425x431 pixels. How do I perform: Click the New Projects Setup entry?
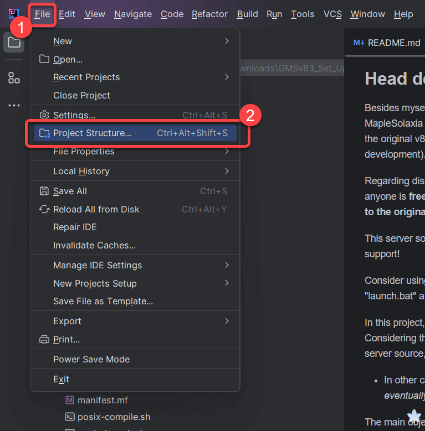pos(135,283)
